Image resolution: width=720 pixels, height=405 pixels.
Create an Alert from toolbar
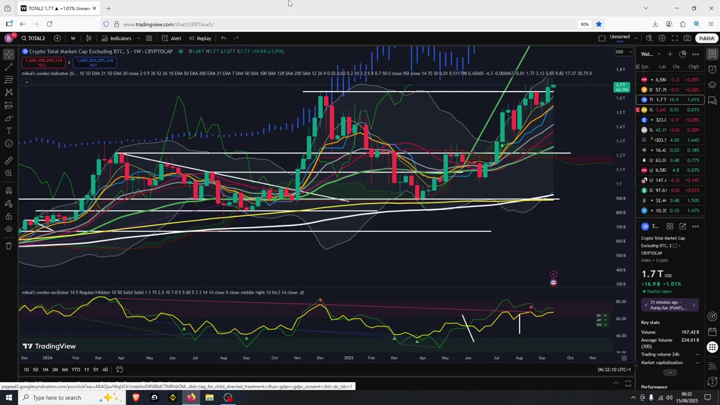(171, 38)
